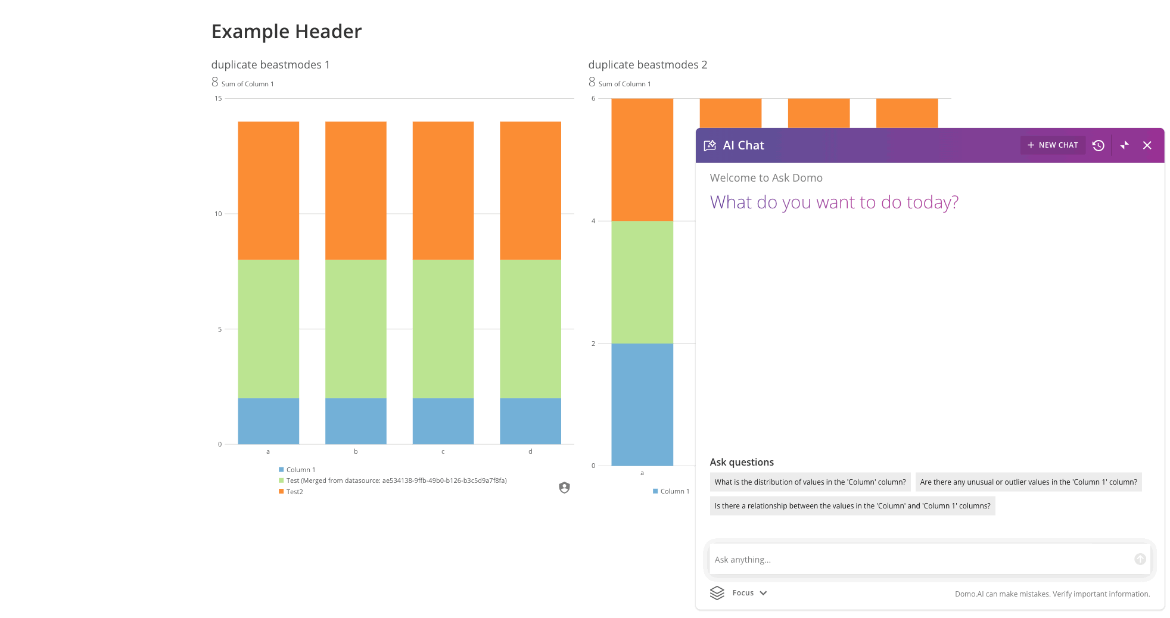
Task: Click the shield user icon below chart
Action: pyautogui.click(x=564, y=488)
